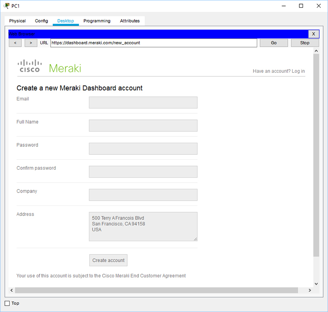Image resolution: width=328 pixels, height=312 pixels.
Task: Select the Programming tab
Action: tap(97, 21)
